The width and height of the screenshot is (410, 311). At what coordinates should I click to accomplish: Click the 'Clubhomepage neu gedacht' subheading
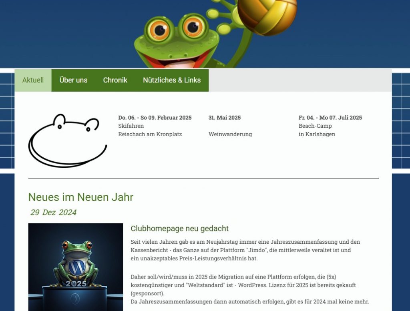point(179,229)
